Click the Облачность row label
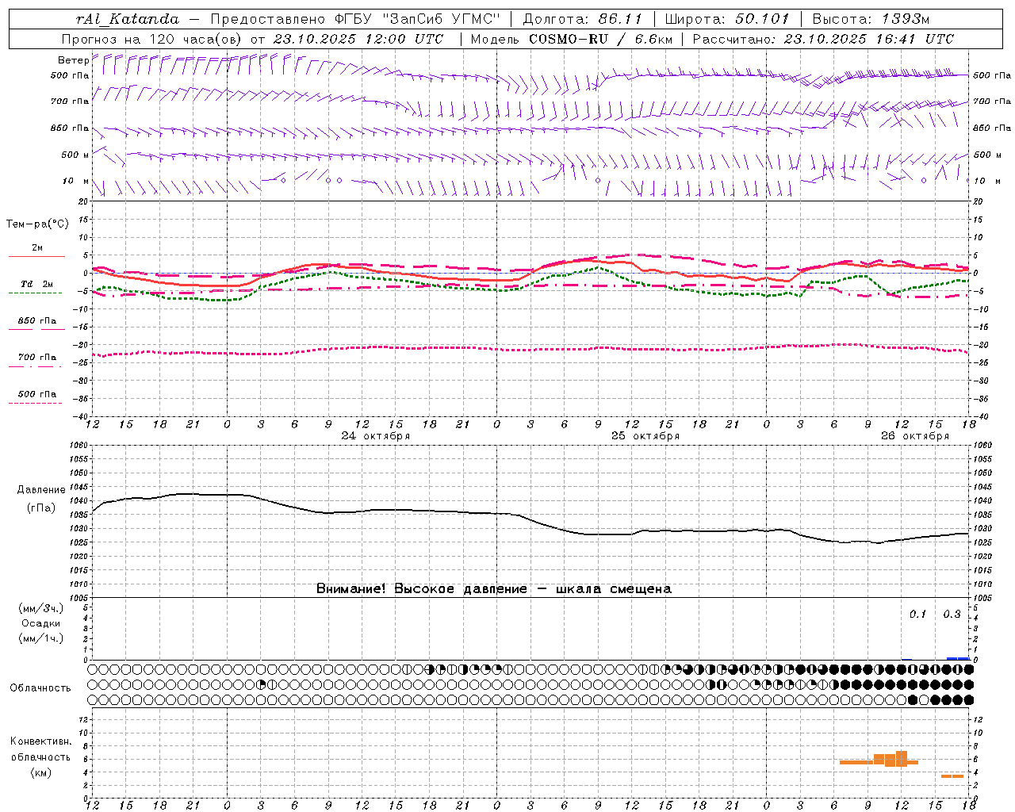Viewport: 1015px width, 812px height. pyautogui.click(x=40, y=688)
